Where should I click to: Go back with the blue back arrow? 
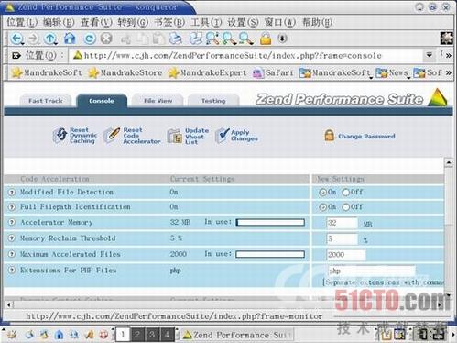(16, 39)
